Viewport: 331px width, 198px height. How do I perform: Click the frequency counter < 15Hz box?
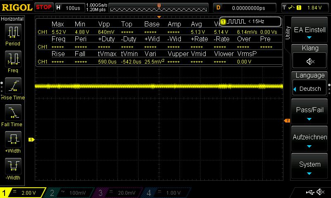click(x=250, y=21)
